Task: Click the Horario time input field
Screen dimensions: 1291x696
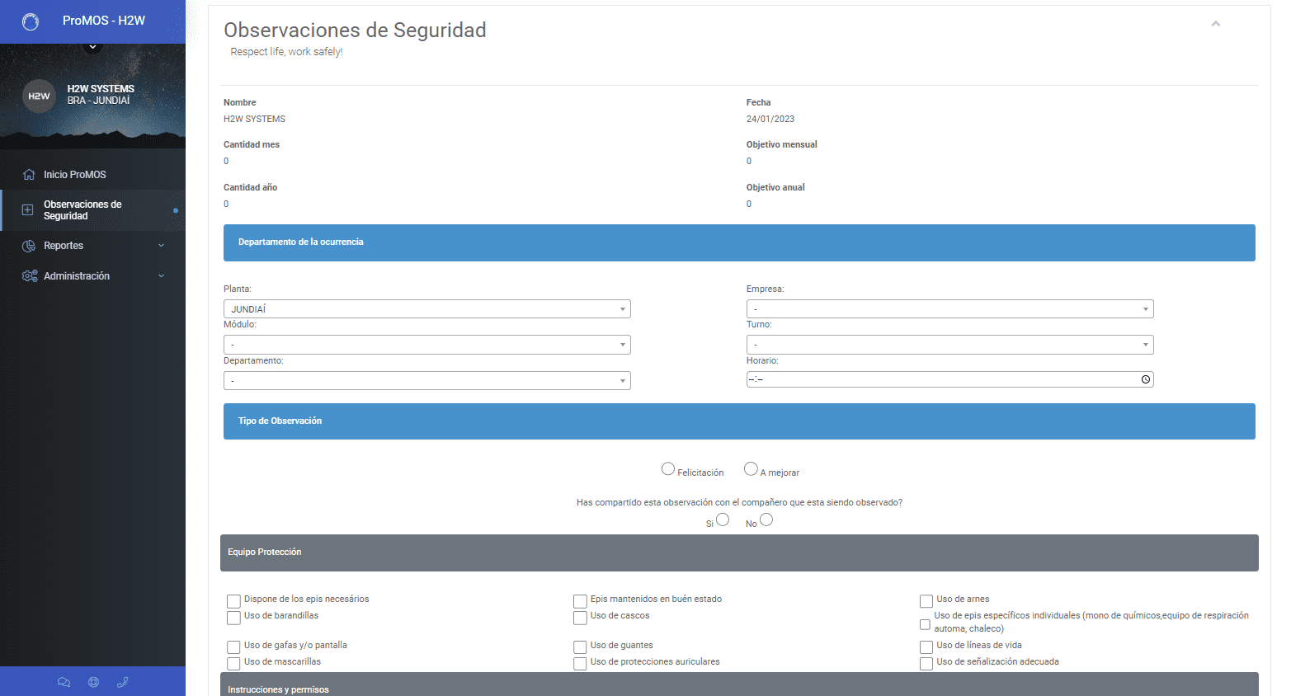Action: [x=950, y=379]
